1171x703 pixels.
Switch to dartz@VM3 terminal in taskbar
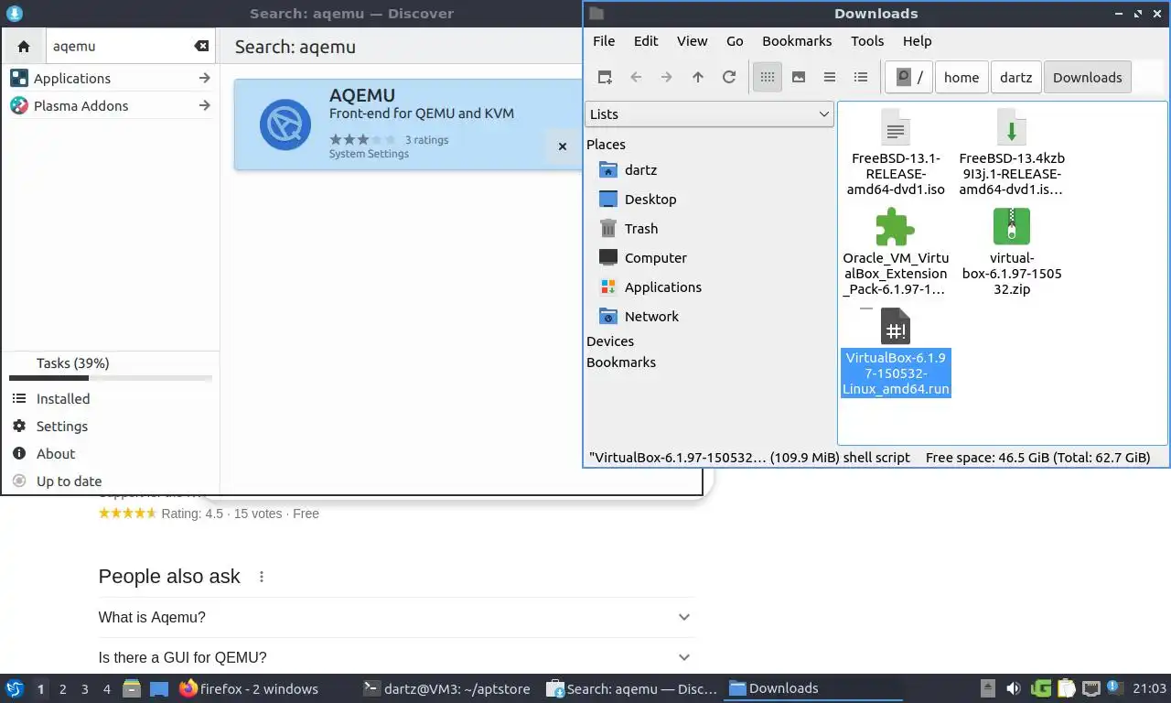[x=449, y=689]
